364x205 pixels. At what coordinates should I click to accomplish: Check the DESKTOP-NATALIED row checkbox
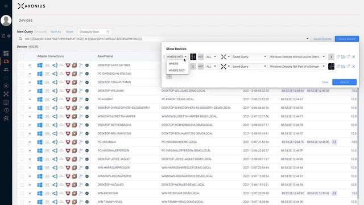(22, 184)
